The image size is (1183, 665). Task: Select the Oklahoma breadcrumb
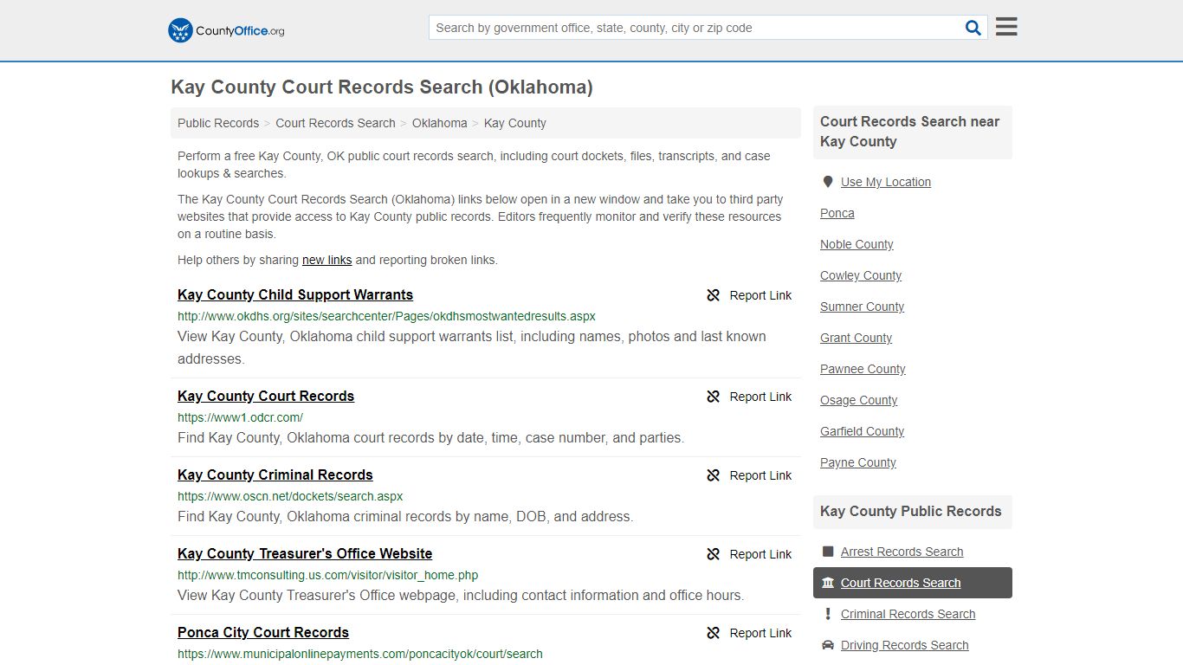[439, 123]
